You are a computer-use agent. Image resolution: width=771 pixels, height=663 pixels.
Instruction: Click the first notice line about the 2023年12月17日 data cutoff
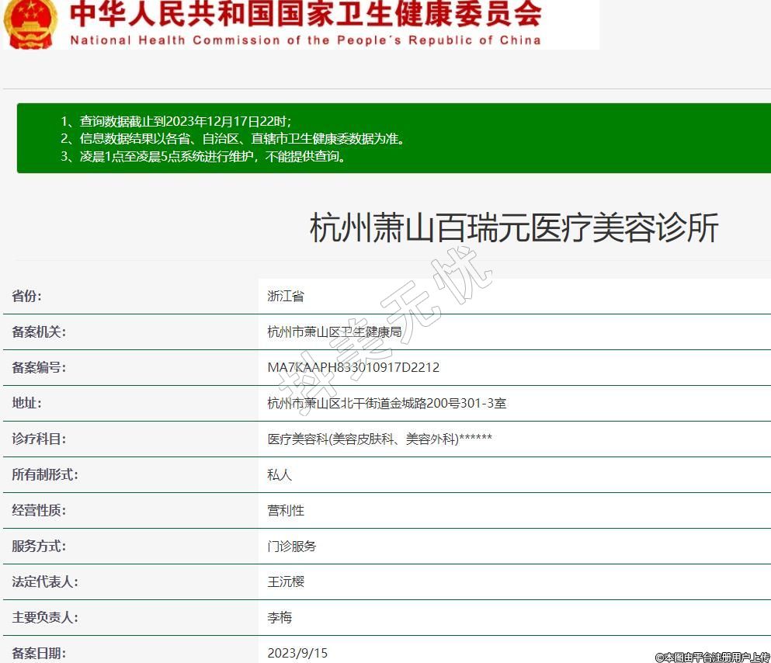pos(175,121)
